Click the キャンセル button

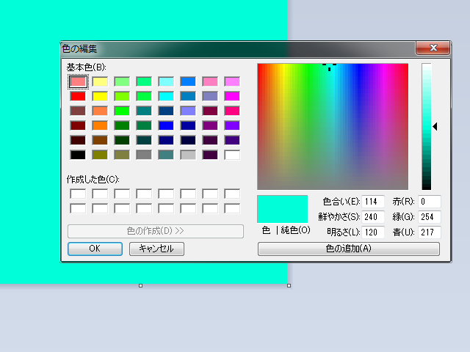[x=156, y=249]
